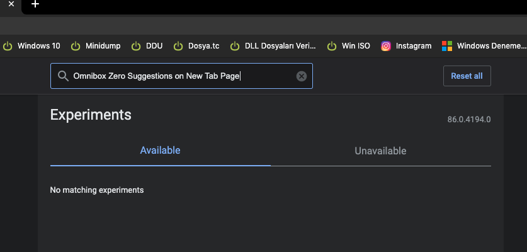Click the Instagram logo icon

point(386,46)
